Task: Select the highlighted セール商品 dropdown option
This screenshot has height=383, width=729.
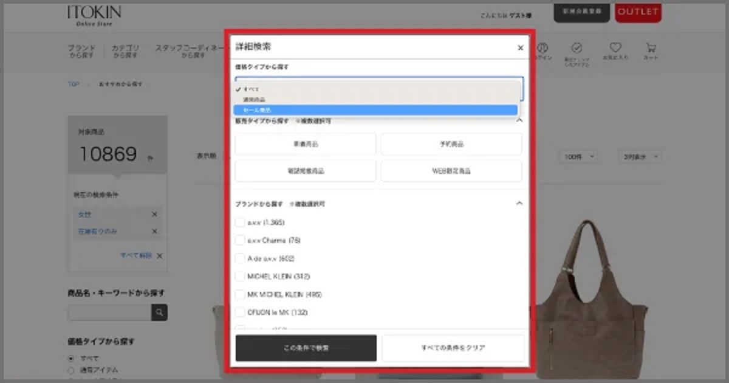Action: point(375,110)
